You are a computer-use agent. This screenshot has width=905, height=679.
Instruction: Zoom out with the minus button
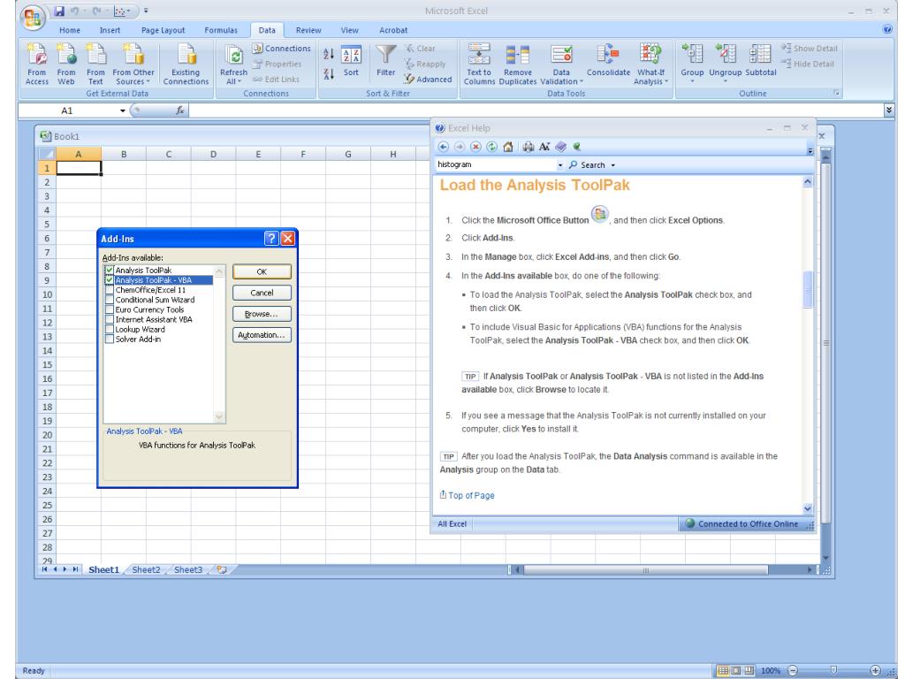[793, 670]
